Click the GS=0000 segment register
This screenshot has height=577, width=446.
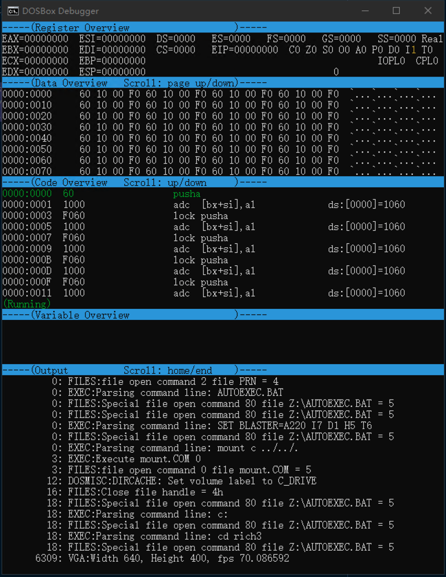(342, 39)
